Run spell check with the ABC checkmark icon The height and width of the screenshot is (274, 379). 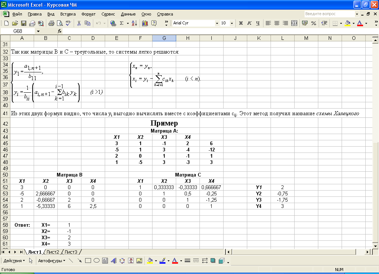tap(68, 23)
